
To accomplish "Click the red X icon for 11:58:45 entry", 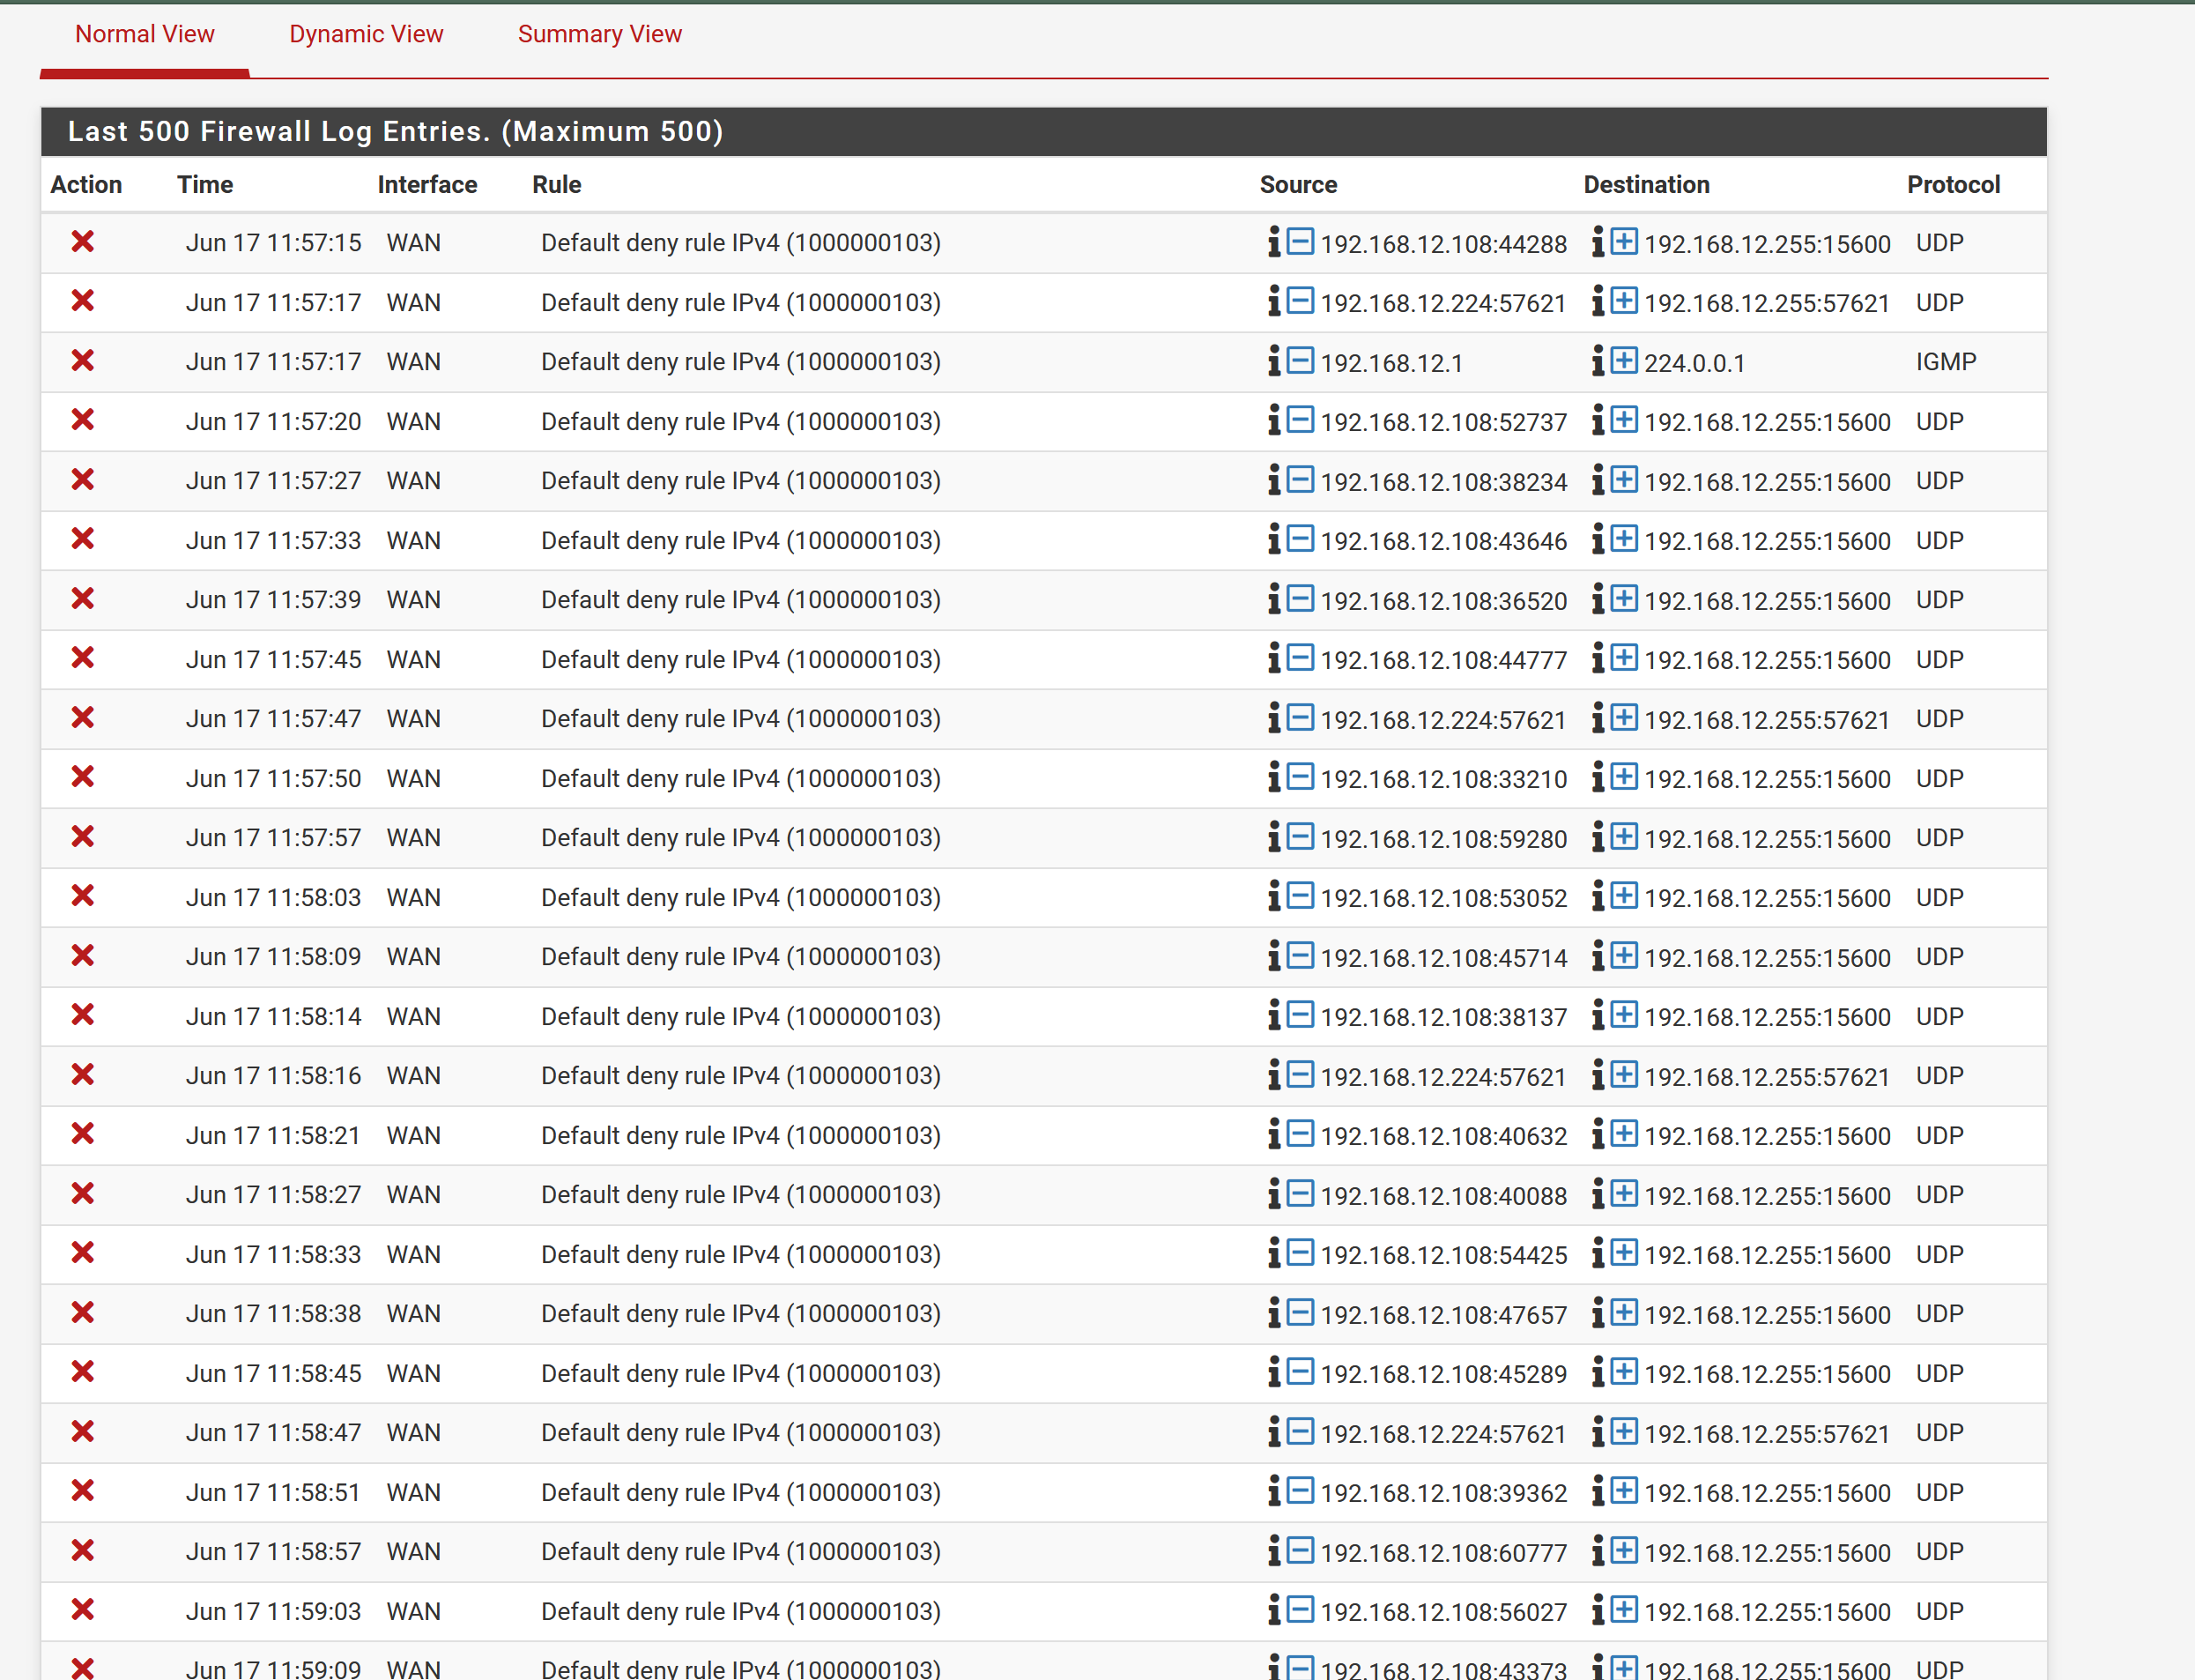I will point(83,1372).
